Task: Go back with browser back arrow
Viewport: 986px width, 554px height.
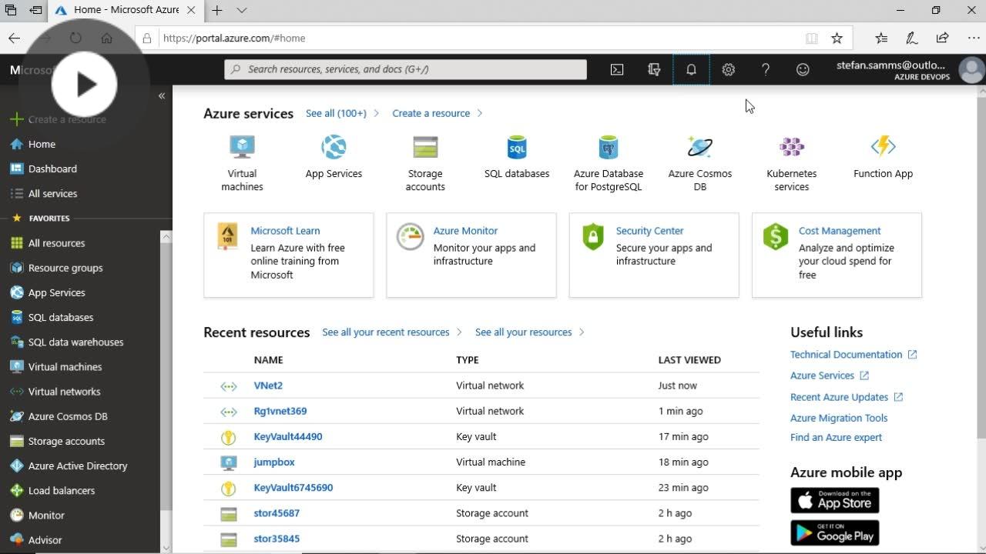Action: click(14, 38)
